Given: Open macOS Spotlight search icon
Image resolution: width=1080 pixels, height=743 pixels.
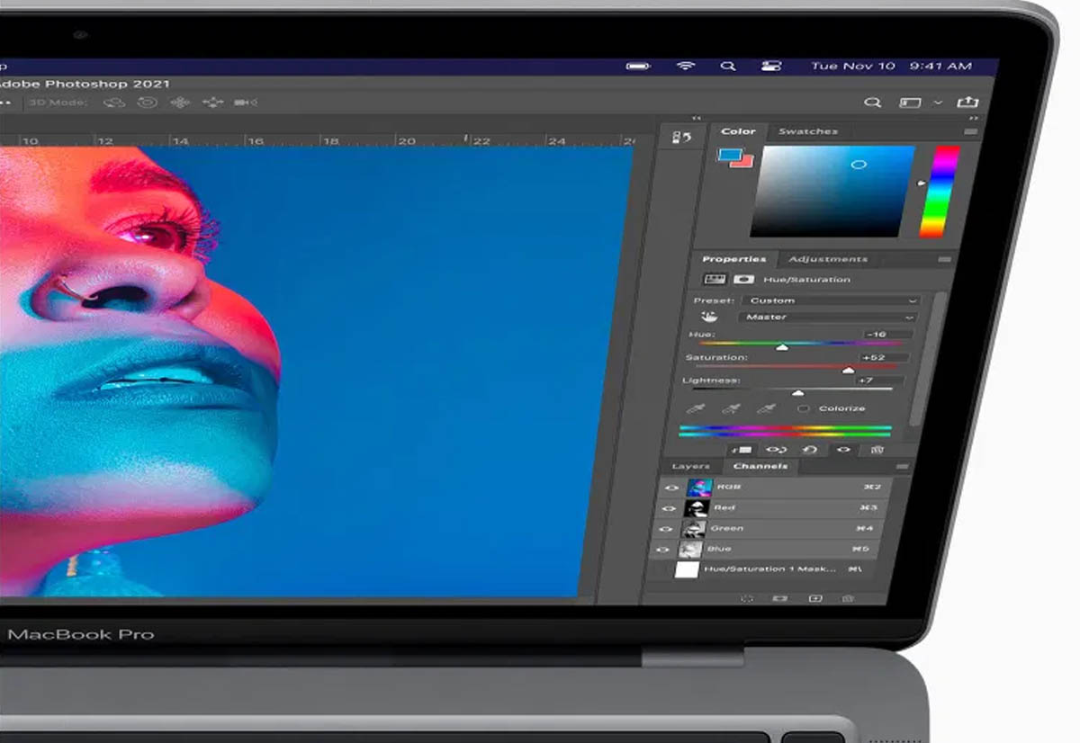Looking at the screenshot, I should [728, 66].
